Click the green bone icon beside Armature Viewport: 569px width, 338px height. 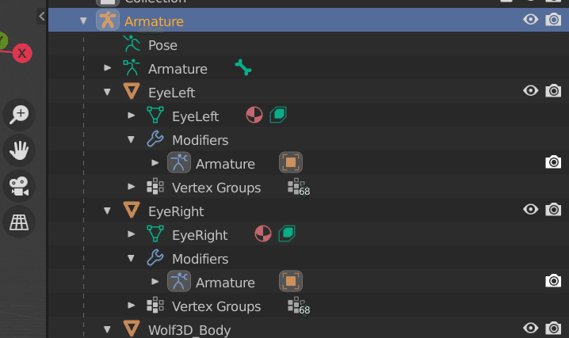click(x=243, y=69)
